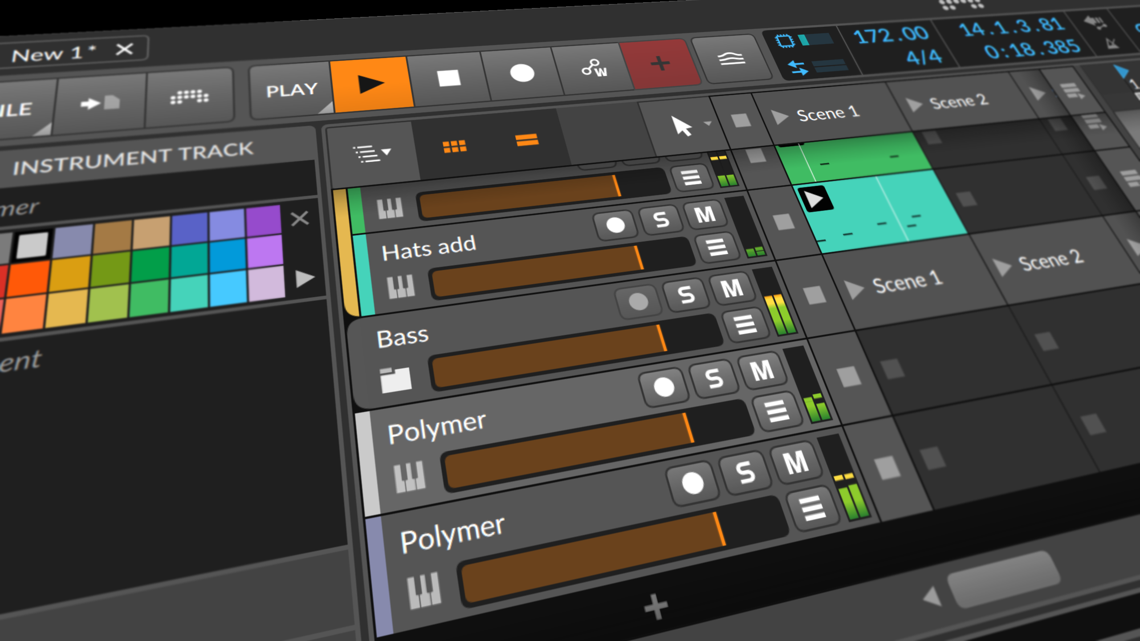Screen dimensions: 1140x641
Task: Expand color palette with arrow icon
Action: point(305,279)
